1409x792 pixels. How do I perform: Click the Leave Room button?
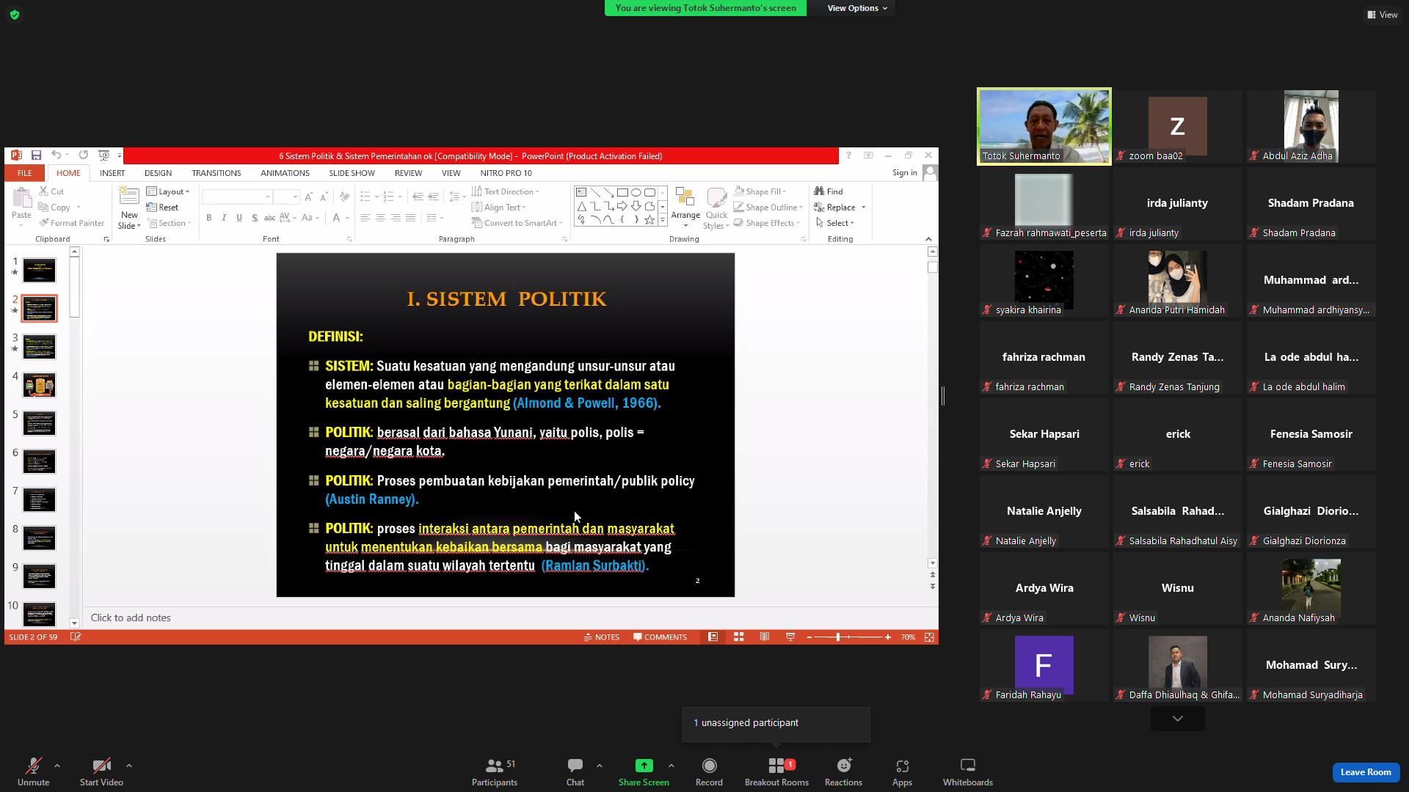coord(1366,772)
